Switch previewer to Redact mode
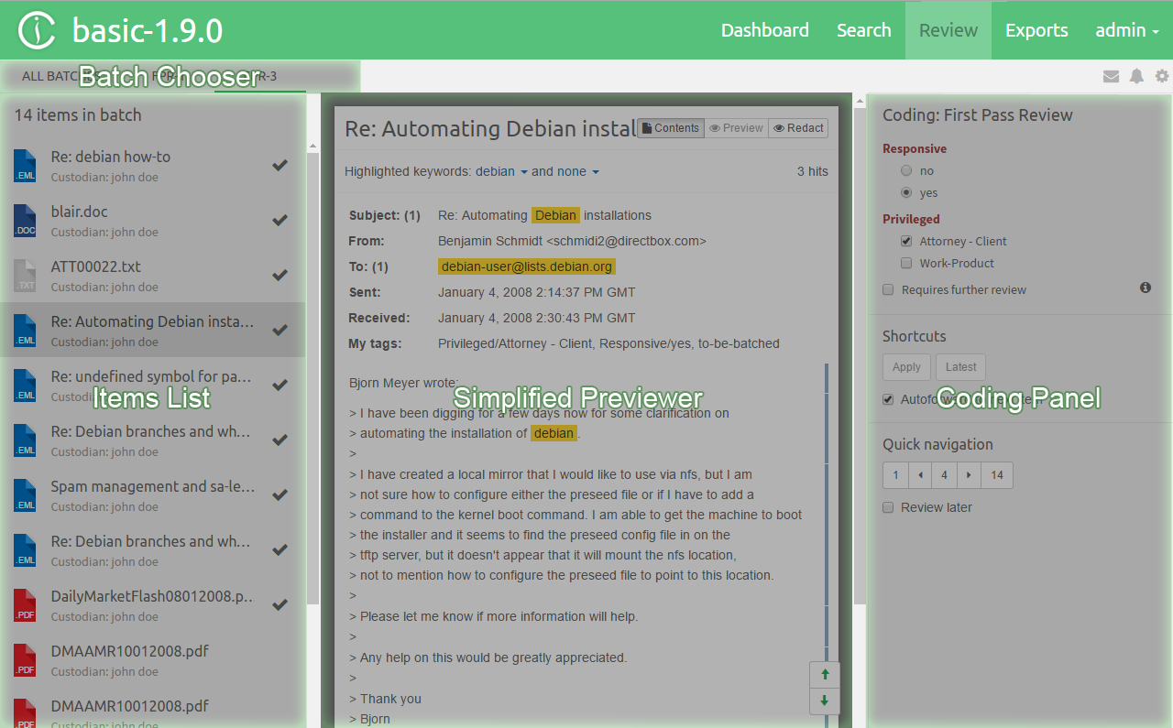The width and height of the screenshot is (1173, 728). [x=797, y=128]
